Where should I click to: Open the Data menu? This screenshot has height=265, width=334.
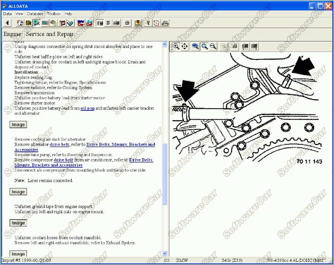pyautogui.click(x=8, y=14)
